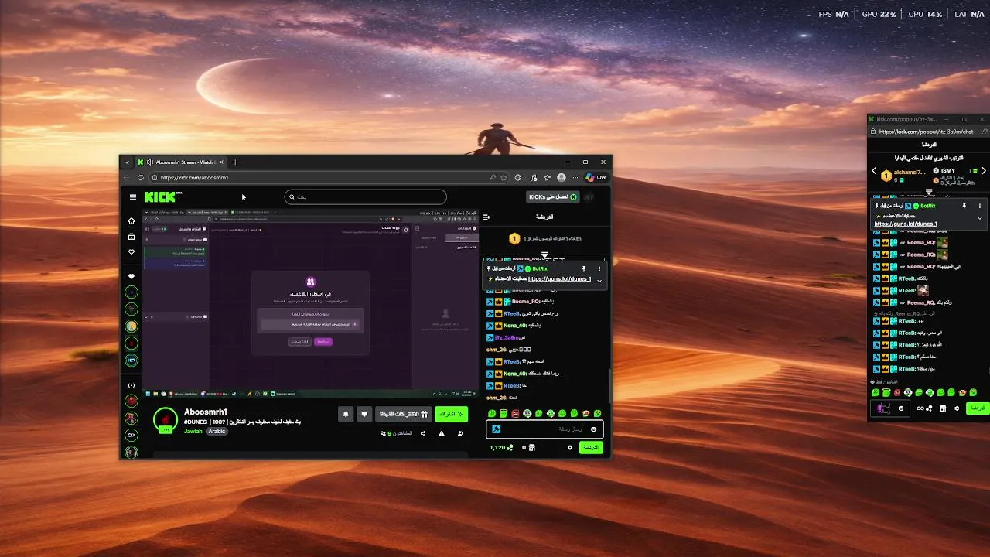Expand pinned message chevron in popout chat
The height and width of the screenshot is (557, 990).
tap(980, 218)
